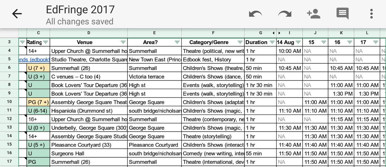
Task: Click the C venues – C too (4) cell
Action: [x=89, y=77]
